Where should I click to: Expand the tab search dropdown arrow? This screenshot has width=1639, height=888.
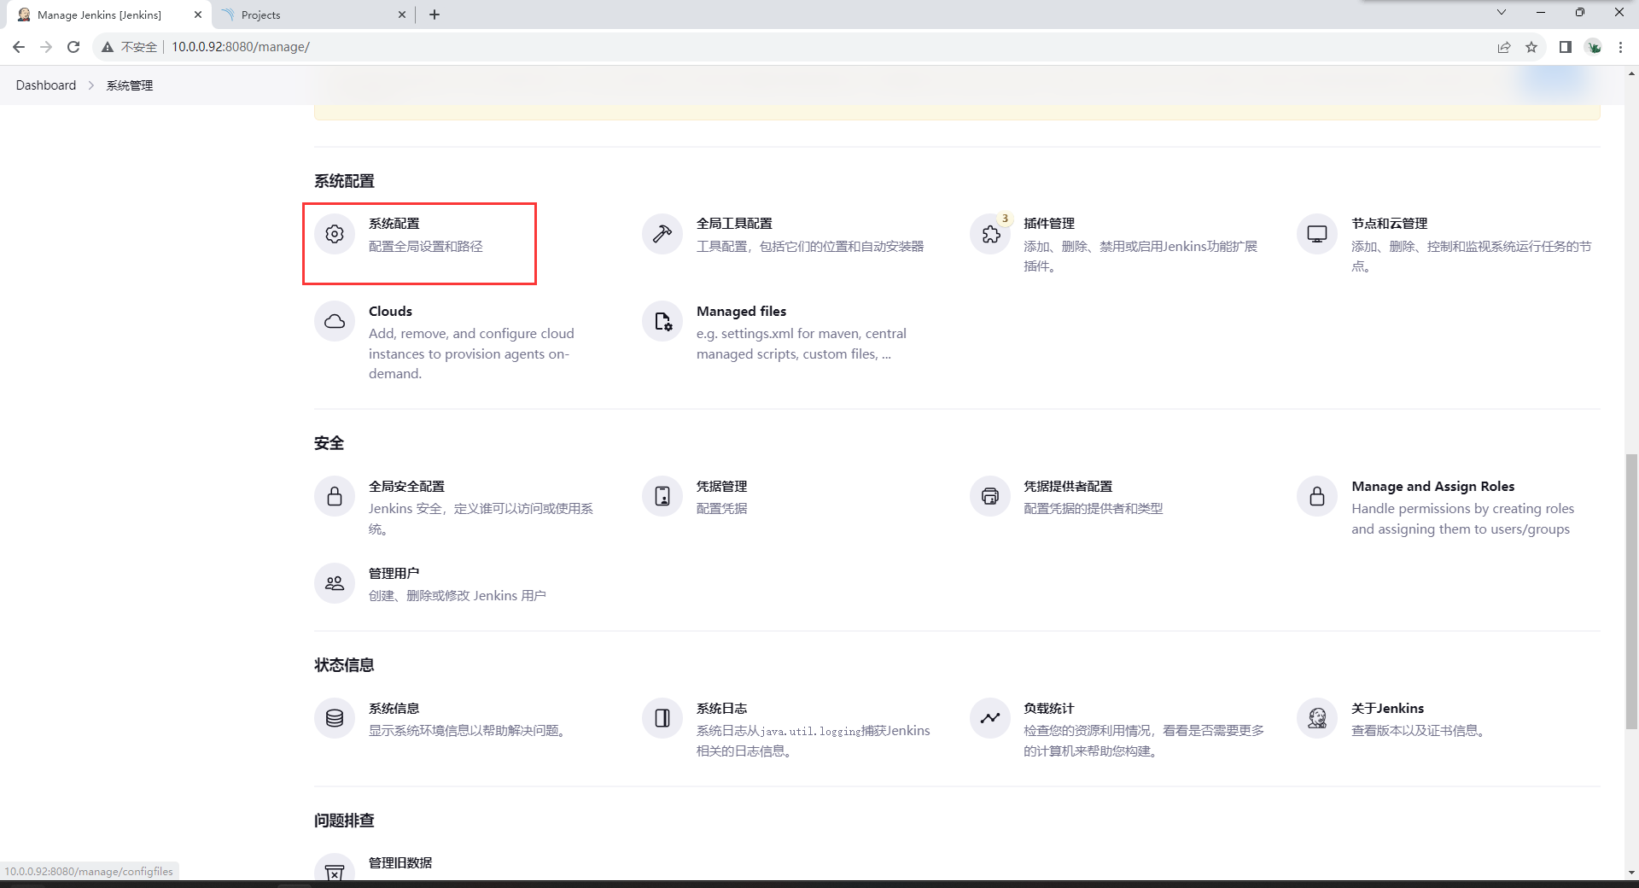1502,12
